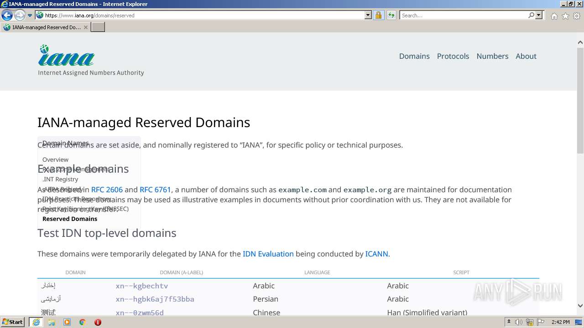The width and height of the screenshot is (584, 328).
Task: Open the RFC 2606 link
Action: (107, 190)
